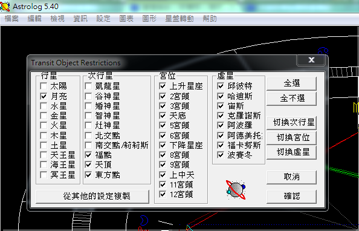
Task: Click the ringed planet icon in dialog
Action: click(x=236, y=189)
